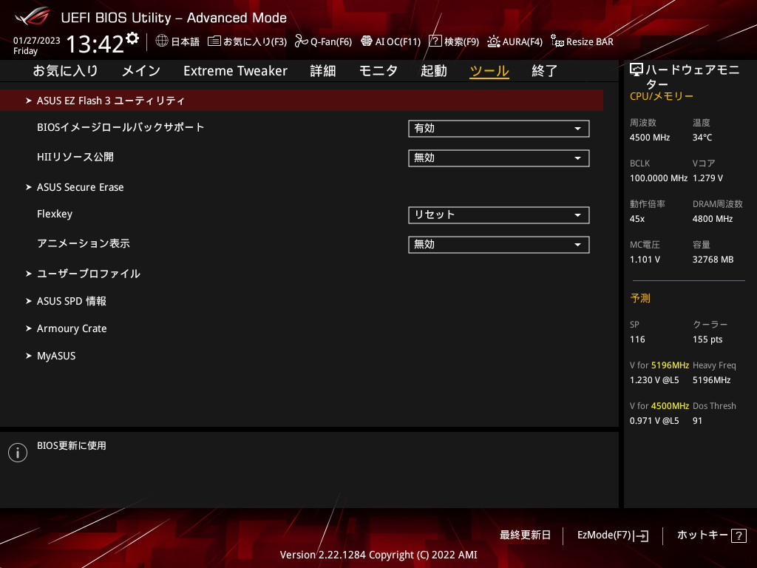Screen dimensions: 757x568
Task: Switch to the お気に入り tab
Action: click(x=65, y=71)
